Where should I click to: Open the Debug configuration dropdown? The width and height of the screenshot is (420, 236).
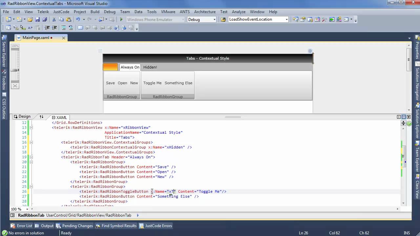click(x=215, y=19)
